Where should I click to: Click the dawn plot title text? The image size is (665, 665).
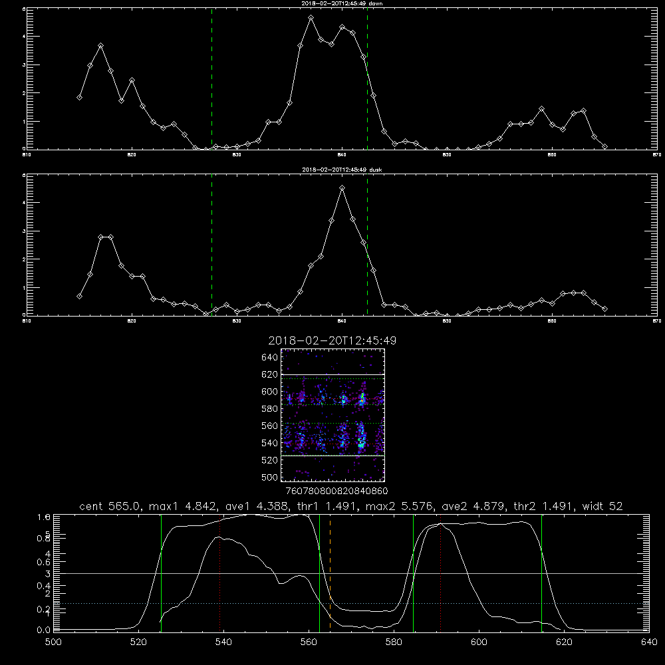[x=342, y=3]
